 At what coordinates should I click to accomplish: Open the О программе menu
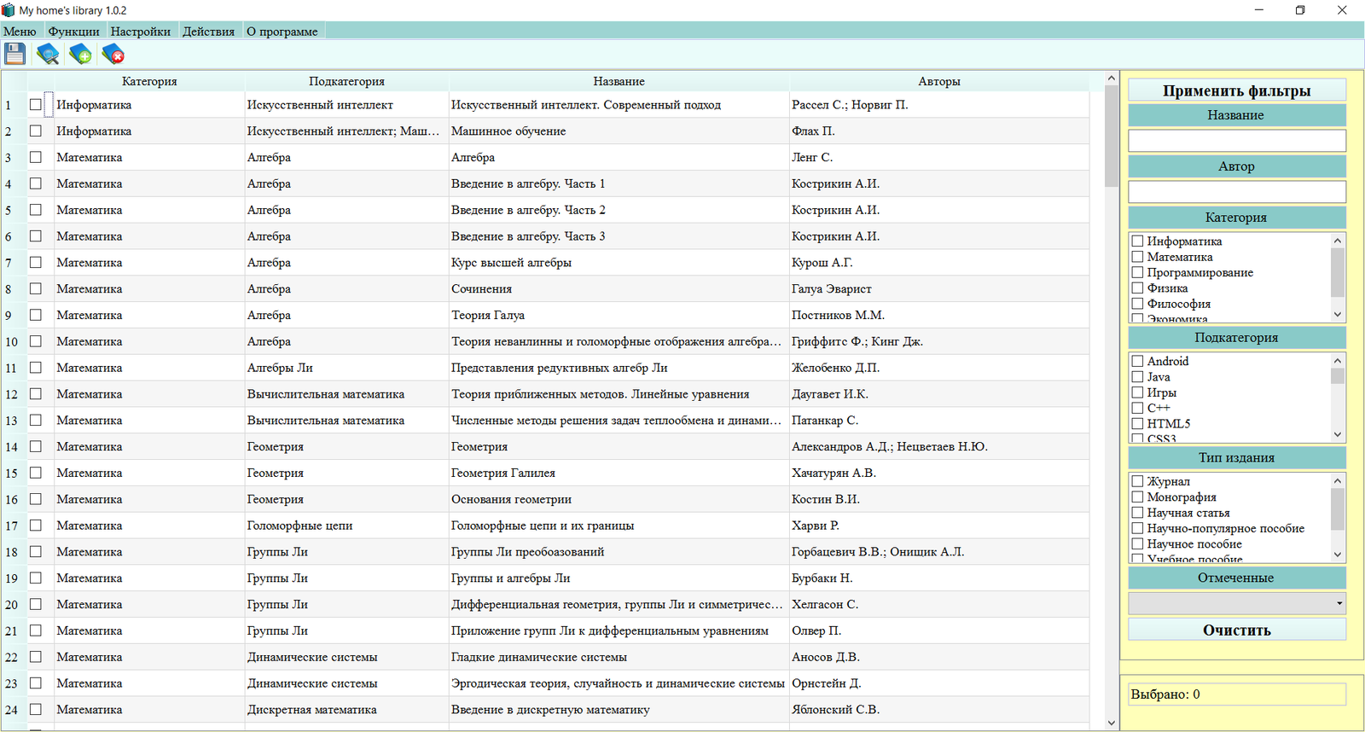(x=282, y=32)
